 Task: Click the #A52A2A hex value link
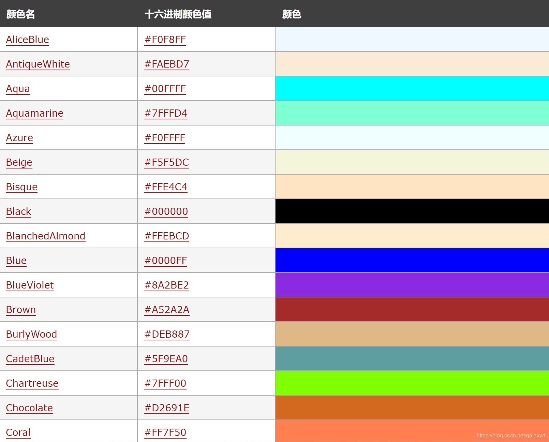tap(167, 310)
